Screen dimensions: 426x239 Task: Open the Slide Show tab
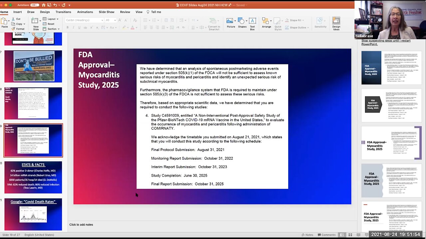point(106,12)
